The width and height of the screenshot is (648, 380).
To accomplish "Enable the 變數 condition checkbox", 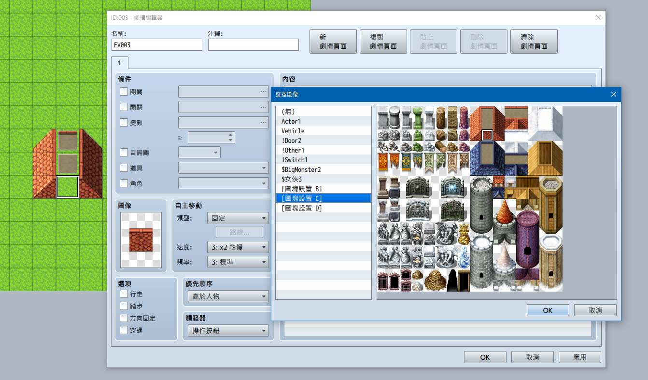I will tap(124, 122).
